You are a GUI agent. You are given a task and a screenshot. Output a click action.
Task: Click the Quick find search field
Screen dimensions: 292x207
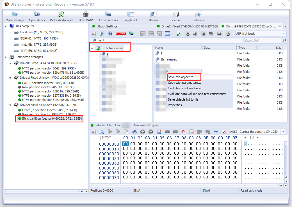click(x=262, y=41)
